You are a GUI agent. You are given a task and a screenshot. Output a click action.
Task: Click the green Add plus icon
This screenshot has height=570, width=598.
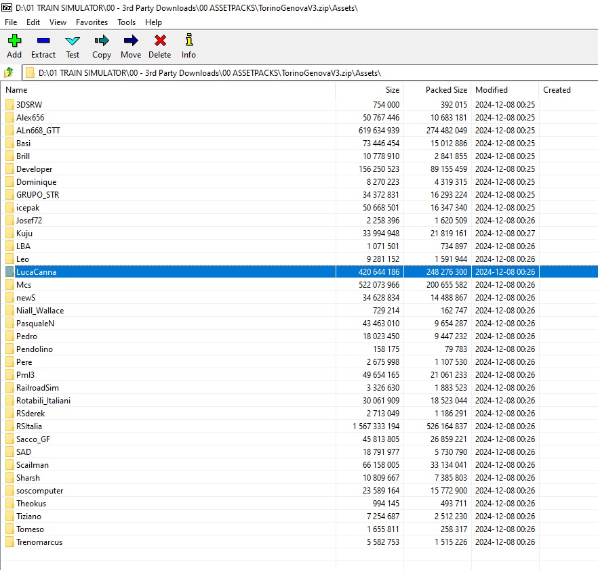14,41
